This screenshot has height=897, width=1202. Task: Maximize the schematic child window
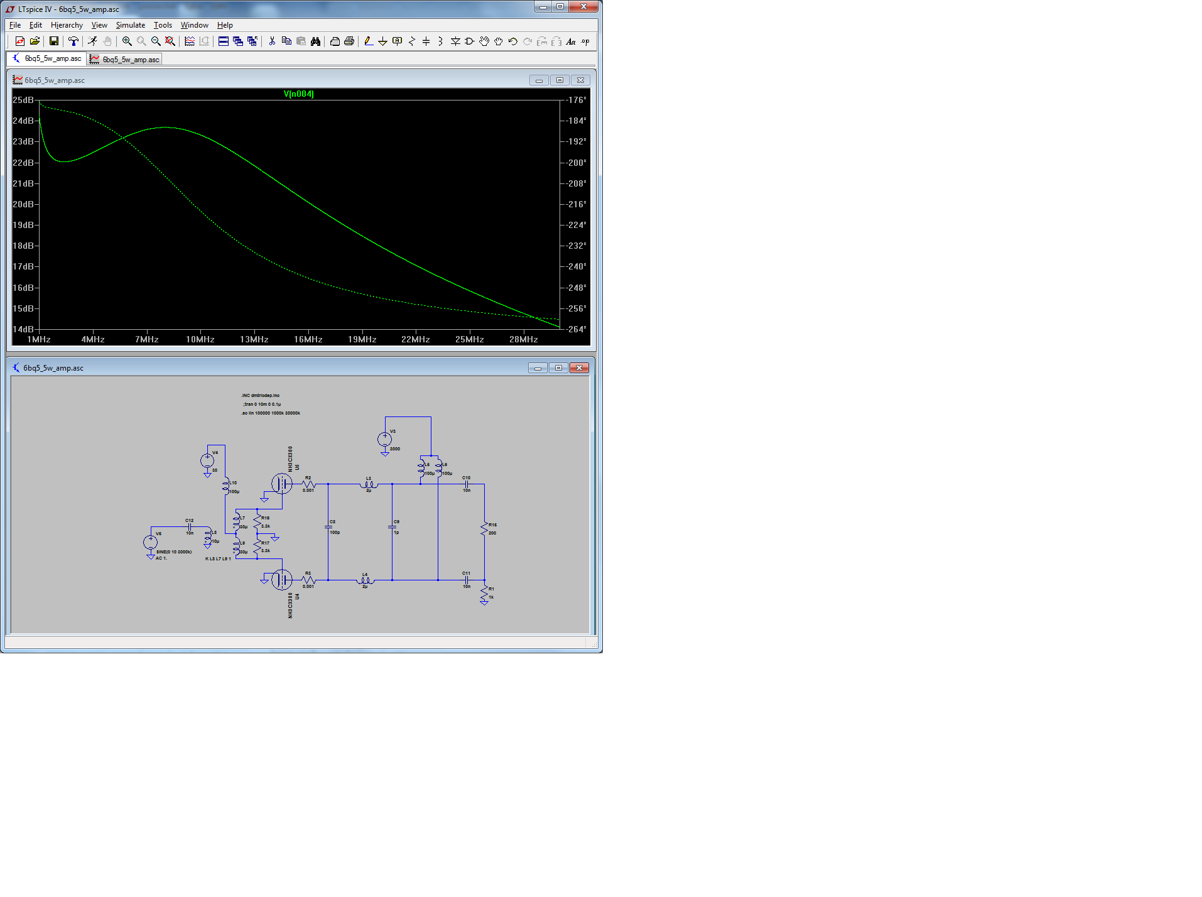coord(558,367)
